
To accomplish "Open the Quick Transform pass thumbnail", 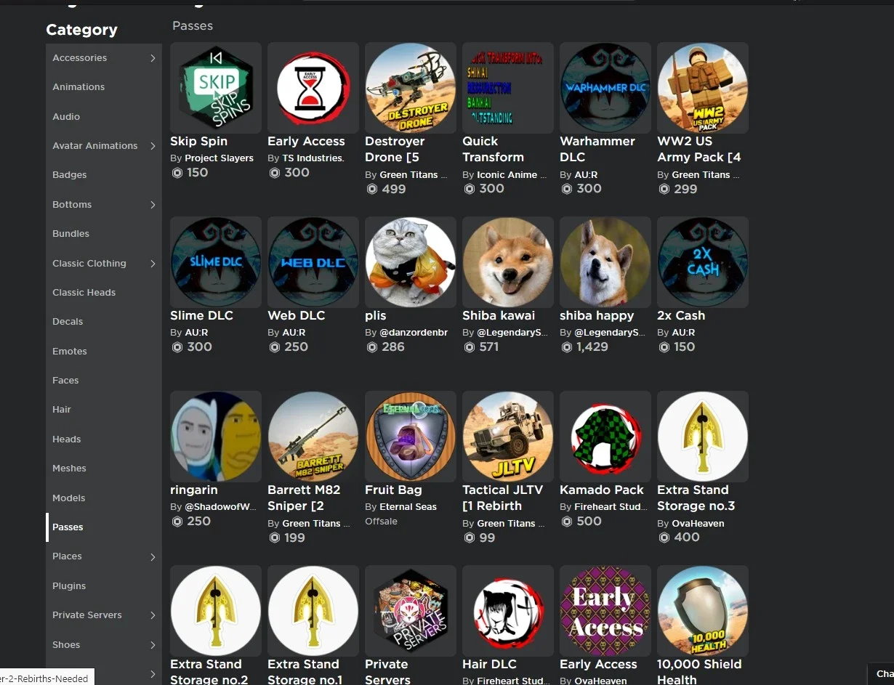I will pyautogui.click(x=508, y=88).
